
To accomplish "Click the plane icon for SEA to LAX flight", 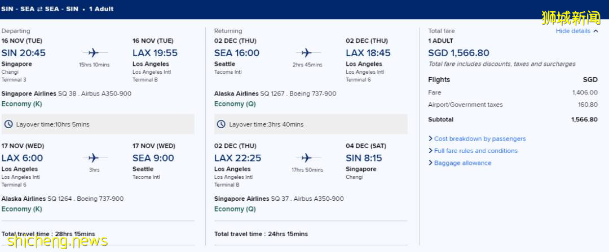I will coord(307,53).
